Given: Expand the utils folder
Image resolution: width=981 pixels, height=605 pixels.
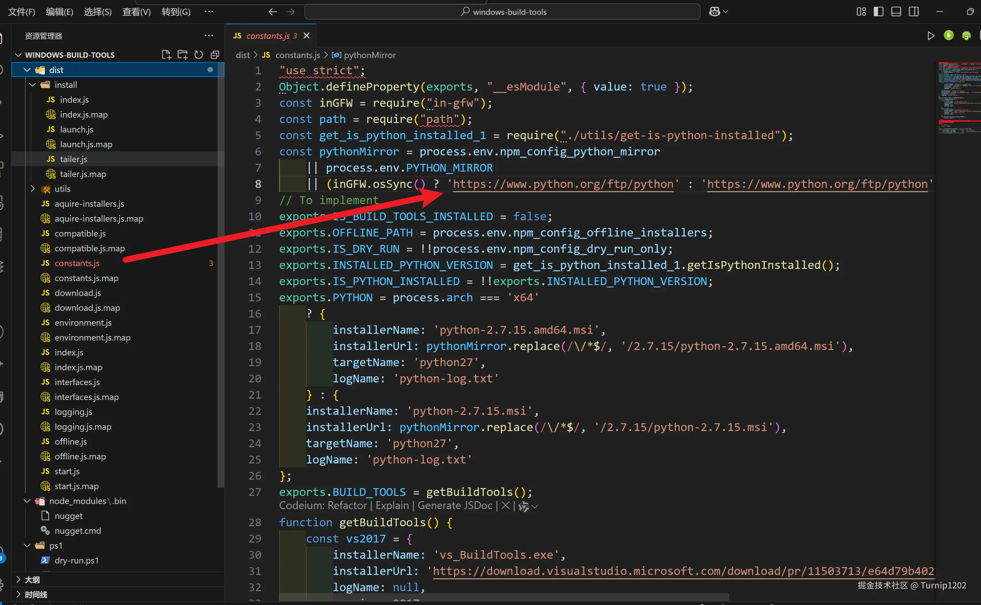Looking at the screenshot, I should [x=33, y=189].
